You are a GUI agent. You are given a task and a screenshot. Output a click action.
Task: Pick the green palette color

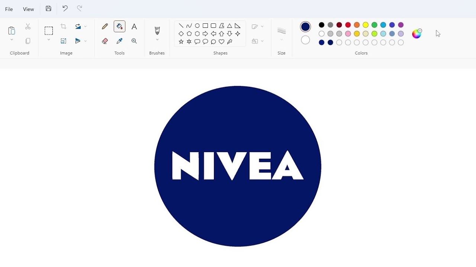[x=374, y=25]
